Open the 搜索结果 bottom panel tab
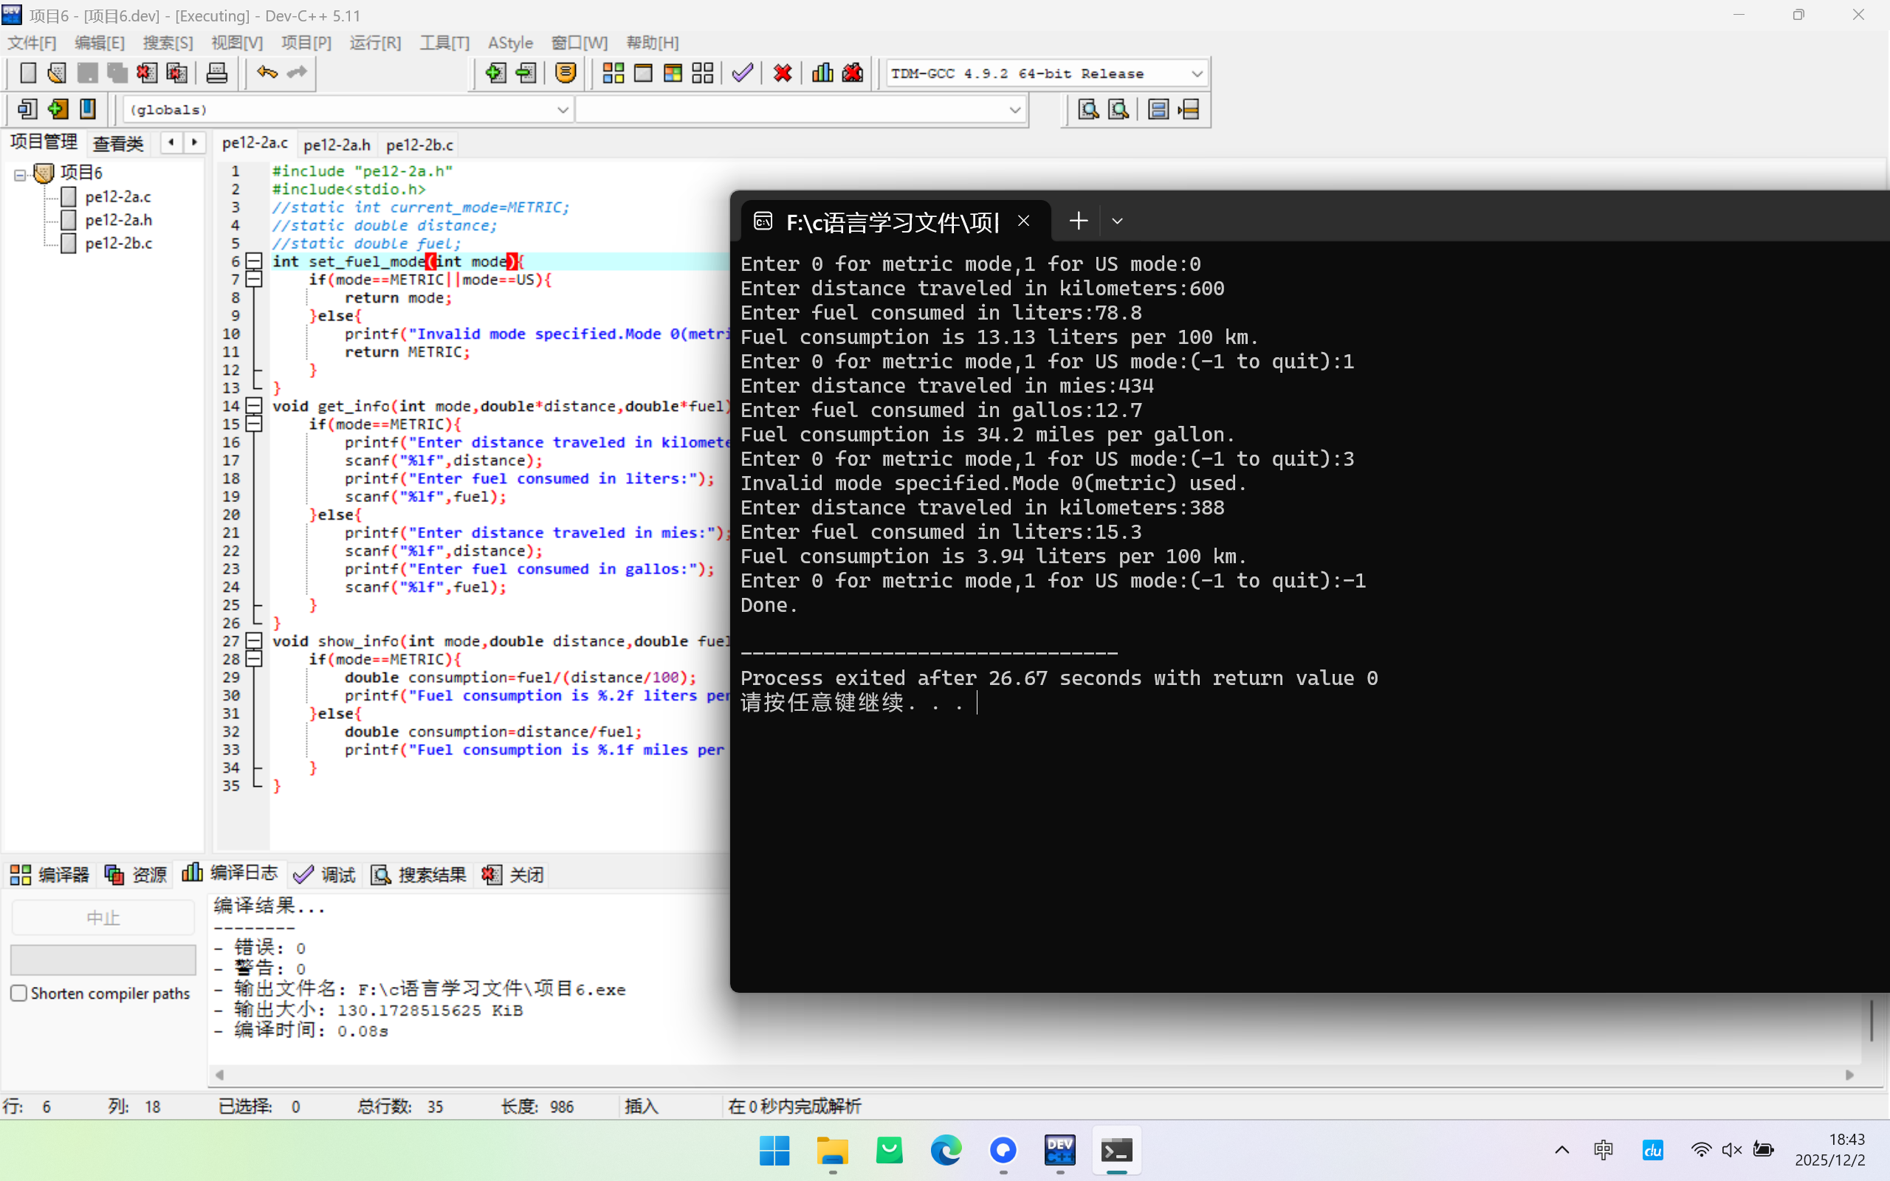 [419, 875]
